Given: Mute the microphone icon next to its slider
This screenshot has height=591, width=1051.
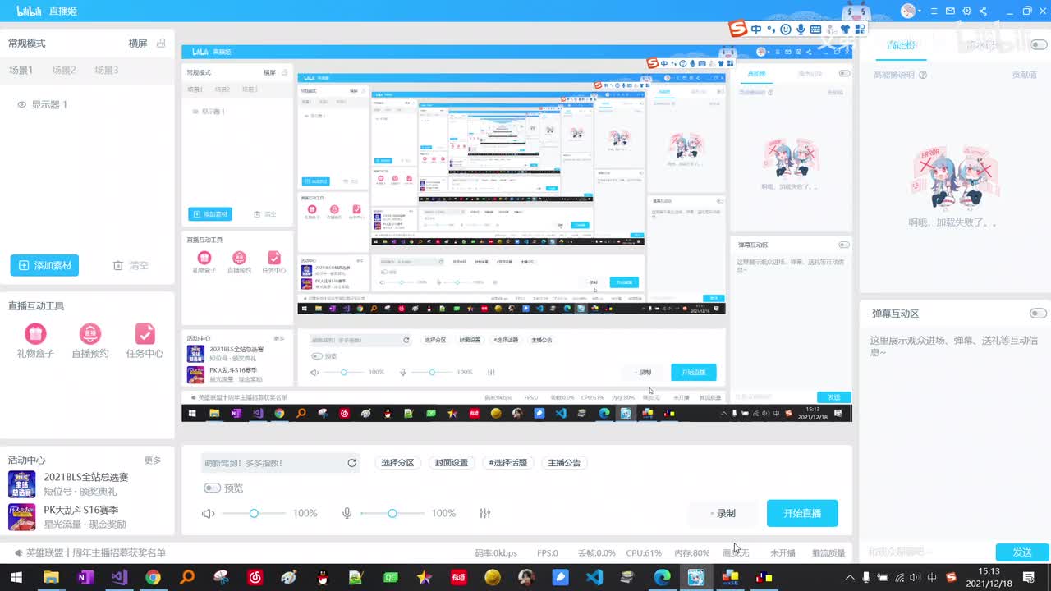Looking at the screenshot, I should (x=347, y=513).
